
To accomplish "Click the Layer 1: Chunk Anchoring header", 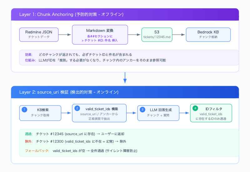I will [x=125, y=14].
